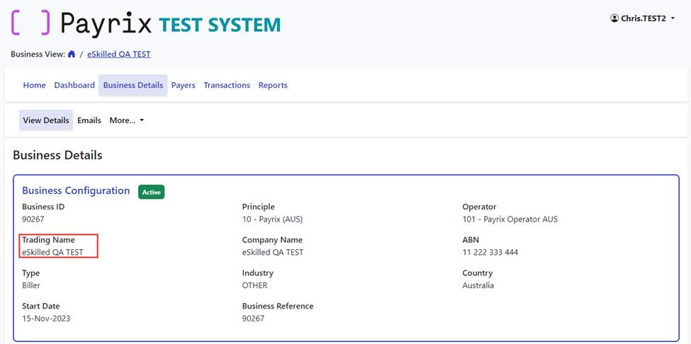Click the Type value Biller
Screen dimensions: 691x344
coord(31,285)
